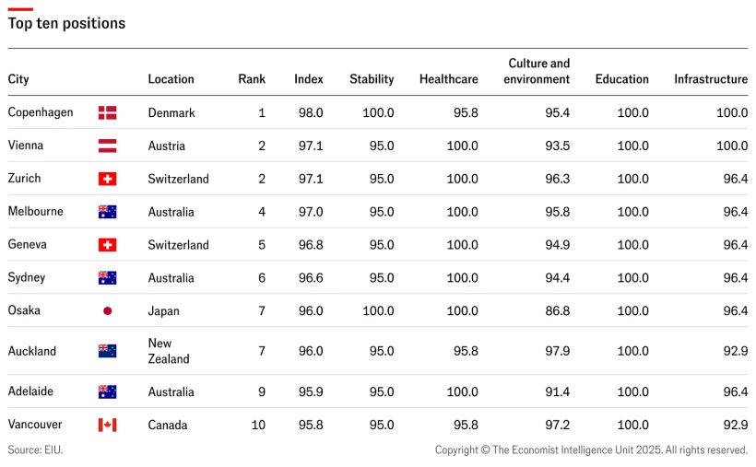Click the Infrastructure column header

coord(710,79)
